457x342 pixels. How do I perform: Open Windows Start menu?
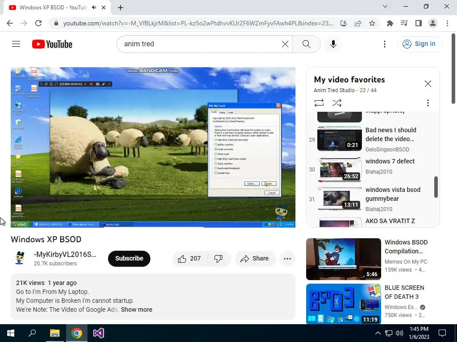click(x=11, y=333)
